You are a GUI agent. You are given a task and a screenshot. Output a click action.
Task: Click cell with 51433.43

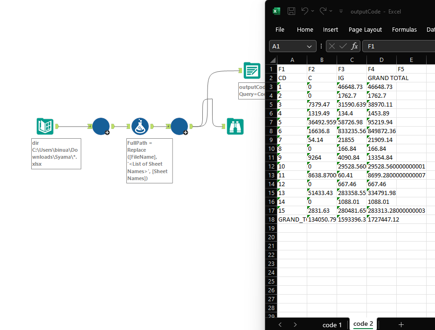322,193
